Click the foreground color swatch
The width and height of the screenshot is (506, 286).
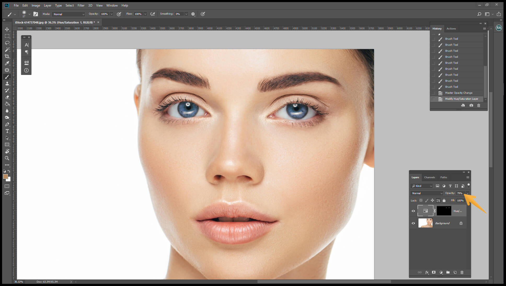tap(6, 177)
